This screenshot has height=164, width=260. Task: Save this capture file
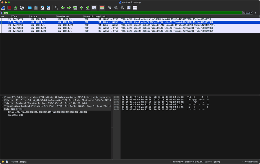36,8
